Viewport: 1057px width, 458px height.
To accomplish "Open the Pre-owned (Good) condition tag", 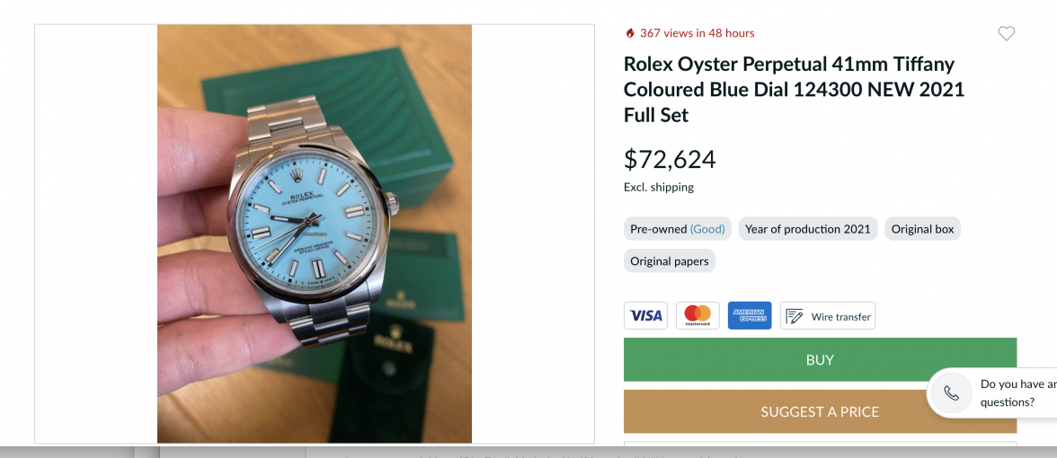I will click(678, 229).
